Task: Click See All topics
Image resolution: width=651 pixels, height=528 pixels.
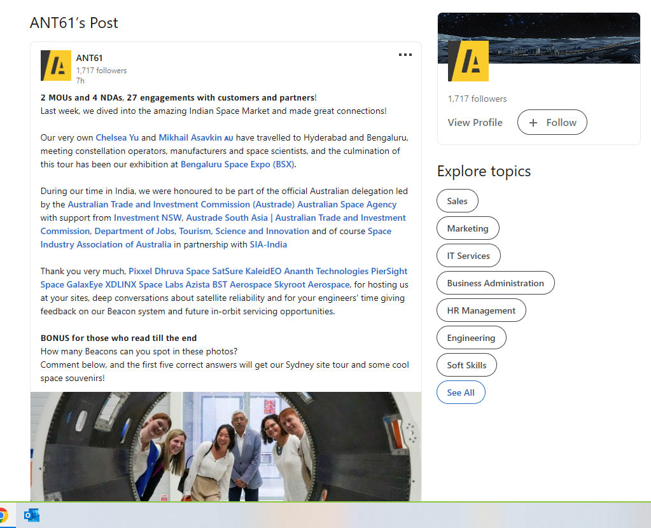Action: point(461,393)
